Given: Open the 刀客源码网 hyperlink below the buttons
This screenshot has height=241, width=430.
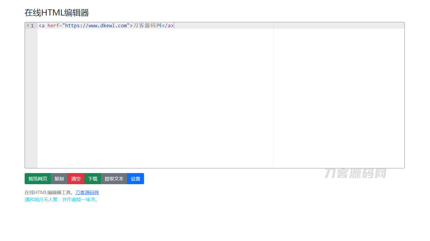Looking at the screenshot, I should pyautogui.click(x=87, y=193).
